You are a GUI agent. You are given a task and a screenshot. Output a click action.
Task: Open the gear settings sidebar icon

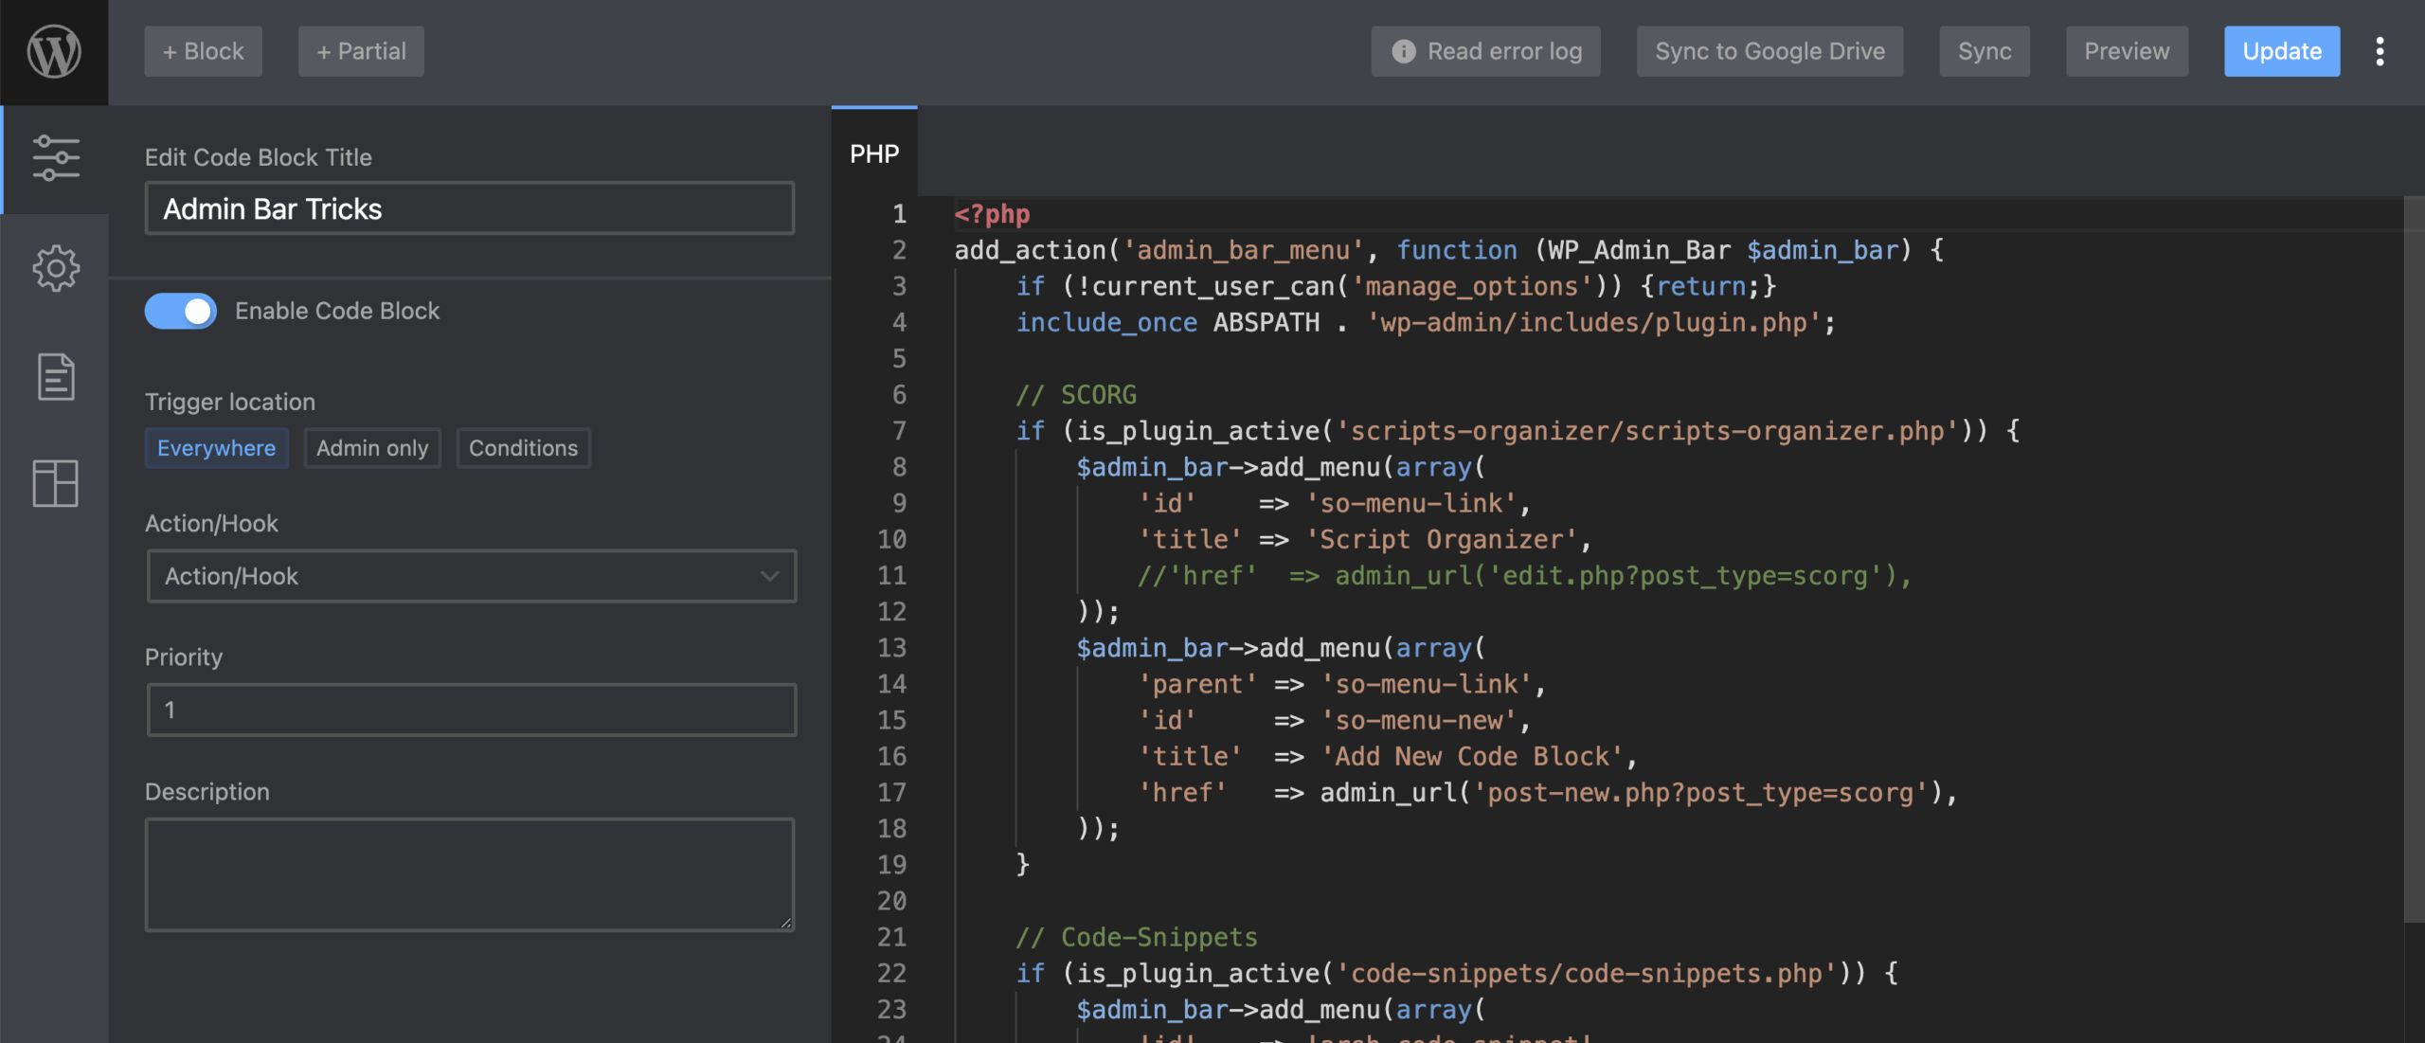click(x=56, y=268)
